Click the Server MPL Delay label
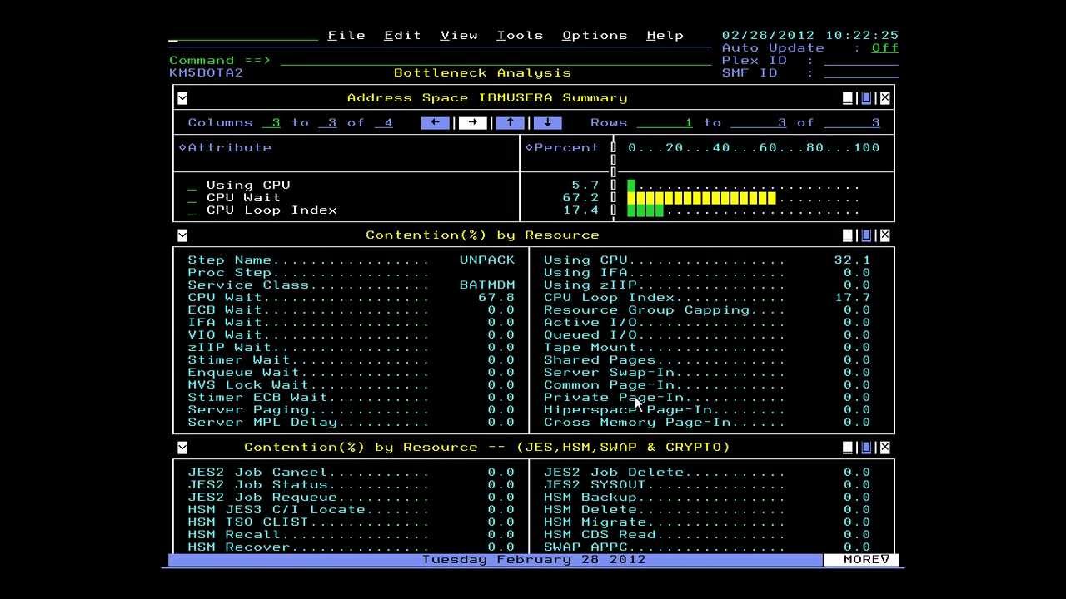 point(262,422)
